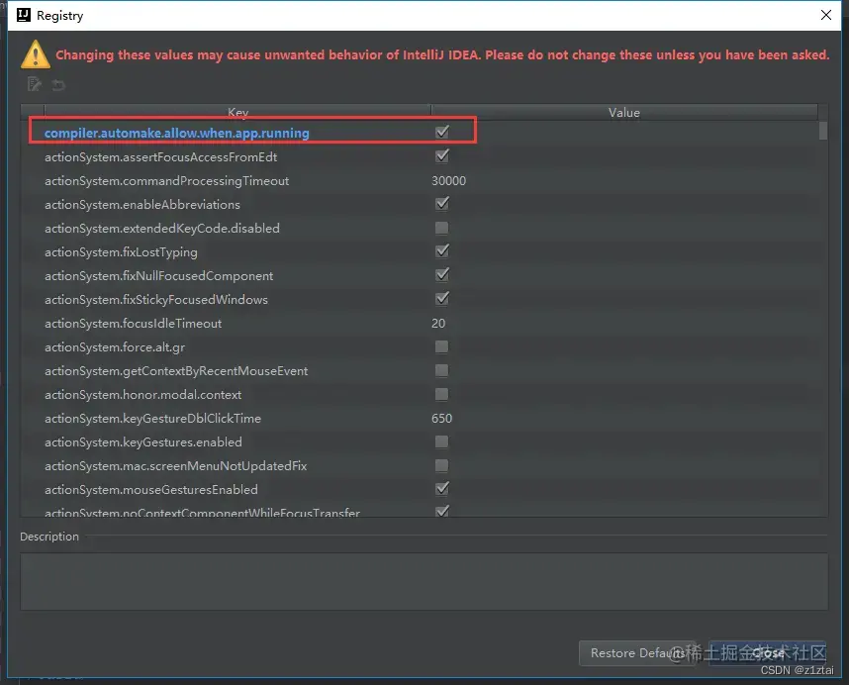Enable actionSystem.extendedKeyCode.disabled checkbox
849x685 pixels.
[x=441, y=228]
